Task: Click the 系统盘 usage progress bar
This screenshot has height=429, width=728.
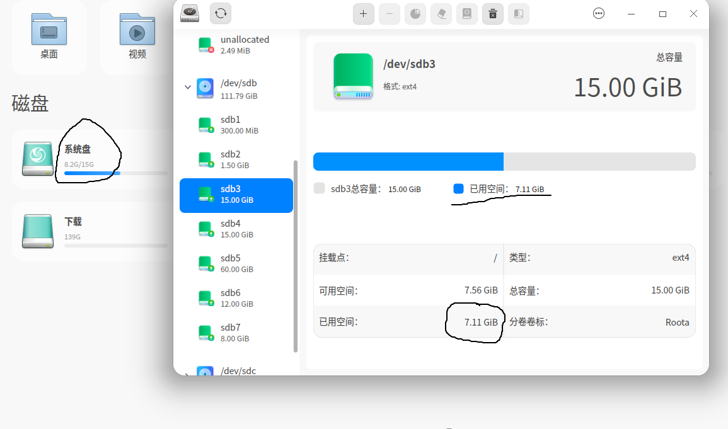Action: [115, 173]
